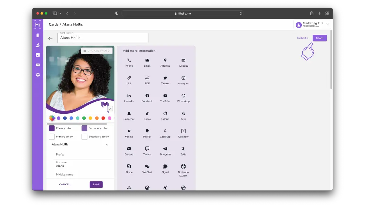365x206 pixels.
Task: Click the Card Name input field
Action: (103, 38)
